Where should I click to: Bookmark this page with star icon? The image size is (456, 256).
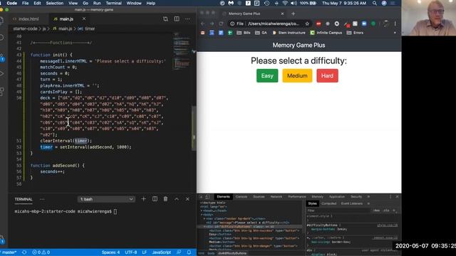(x=307, y=23)
